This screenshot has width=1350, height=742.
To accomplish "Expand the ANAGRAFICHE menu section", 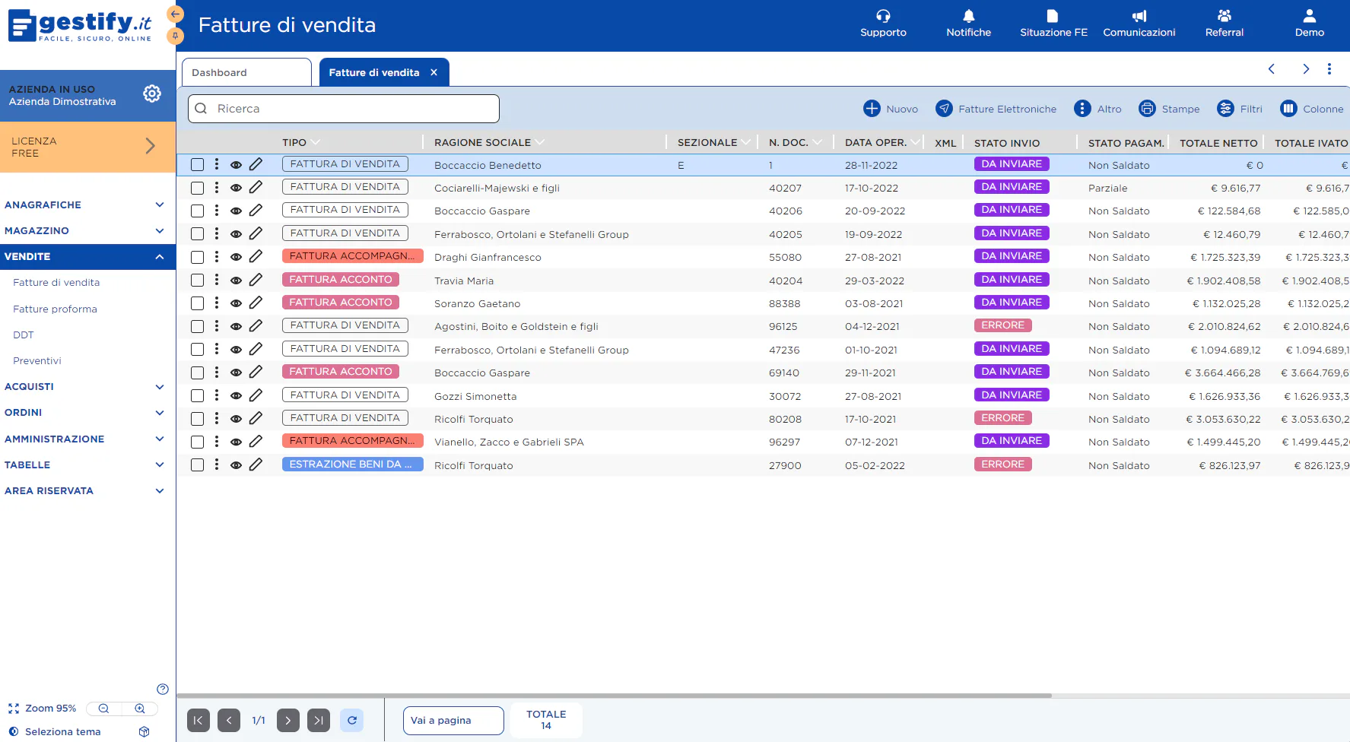I will coord(87,205).
